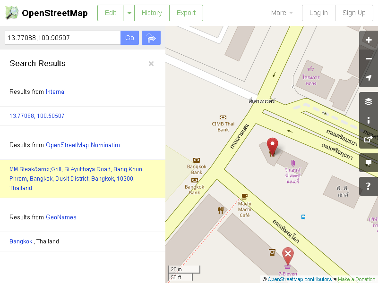378x283 pixels.
Task: Click the red X note marker
Action: pos(288,255)
